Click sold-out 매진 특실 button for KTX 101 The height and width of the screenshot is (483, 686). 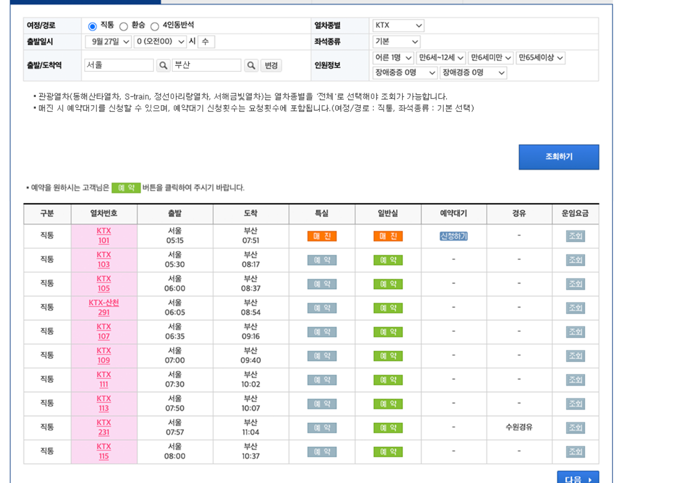(322, 236)
